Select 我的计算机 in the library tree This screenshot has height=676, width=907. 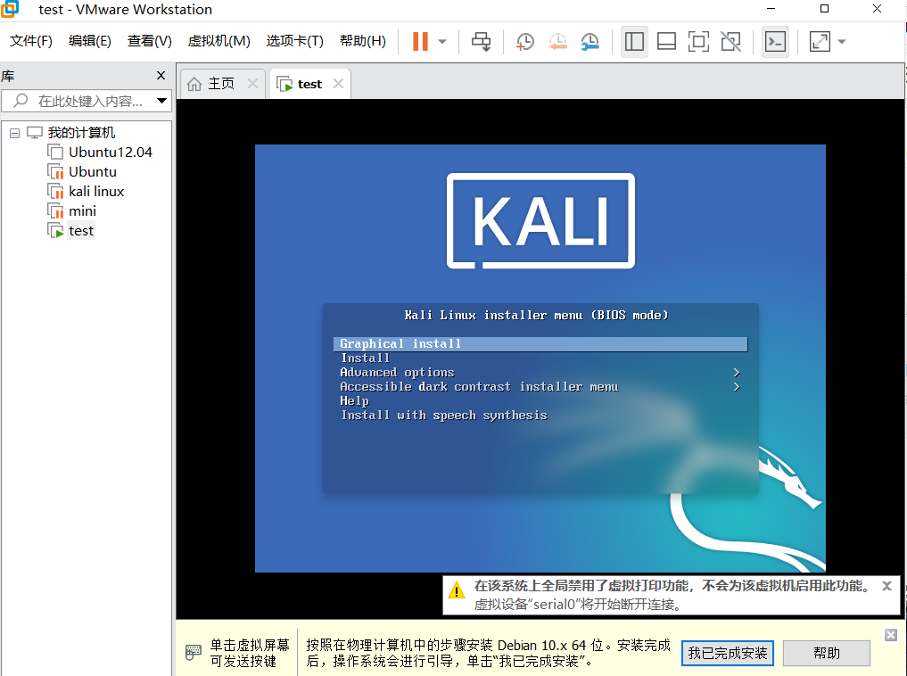pyautogui.click(x=81, y=133)
